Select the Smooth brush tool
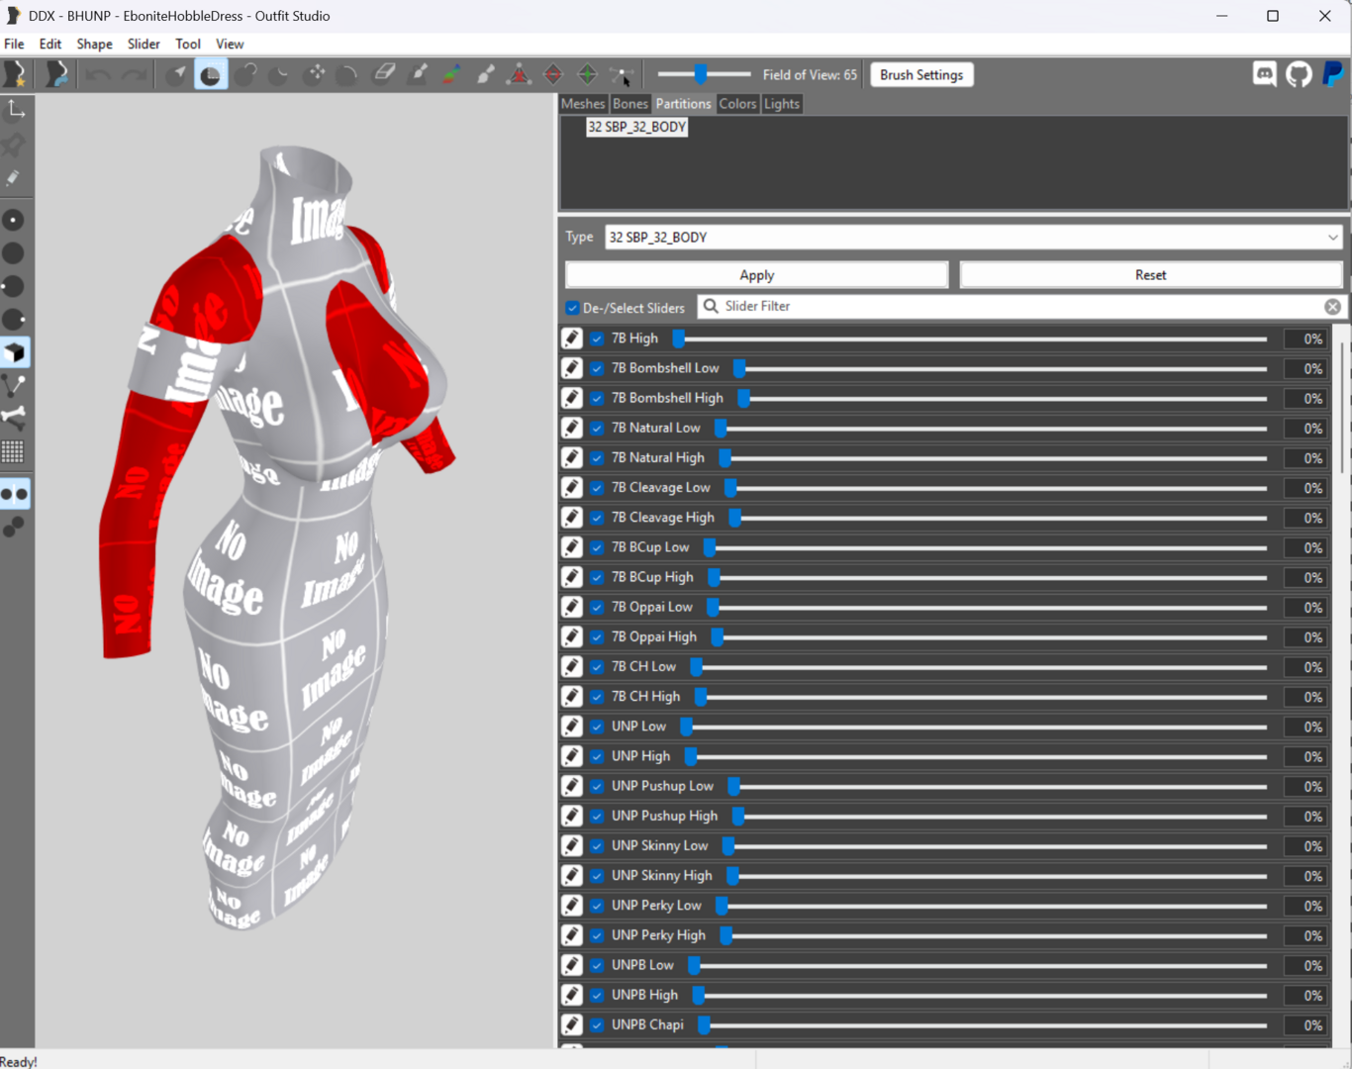This screenshot has width=1352, height=1069. 347,74
